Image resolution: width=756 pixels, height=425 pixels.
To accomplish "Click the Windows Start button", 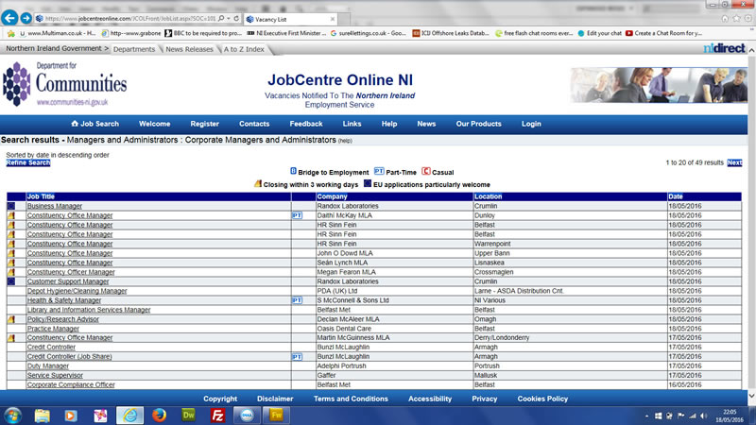I will click(13, 416).
